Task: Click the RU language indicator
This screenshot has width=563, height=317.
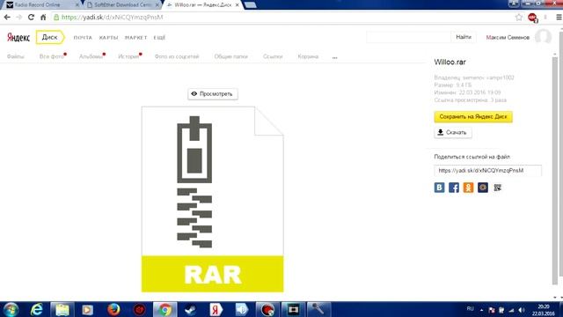Action: tap(470, 309)
